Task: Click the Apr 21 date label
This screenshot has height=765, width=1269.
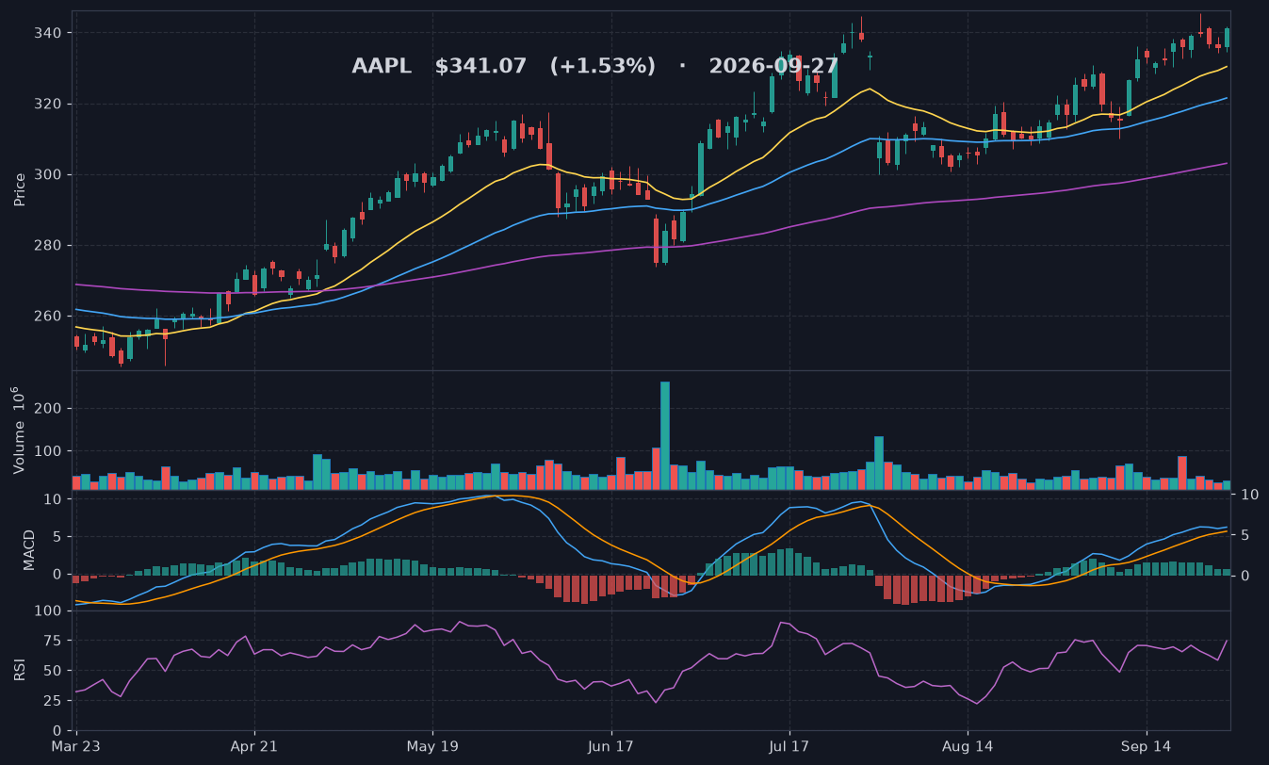Action: [254, 745]
